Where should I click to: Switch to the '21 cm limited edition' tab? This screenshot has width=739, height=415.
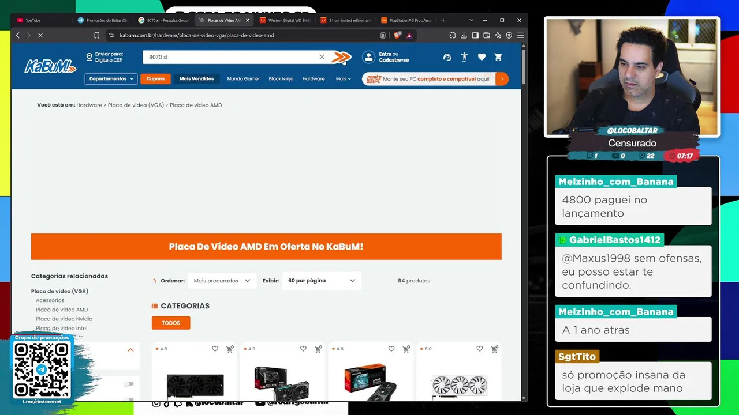click(x=345, y=20)
